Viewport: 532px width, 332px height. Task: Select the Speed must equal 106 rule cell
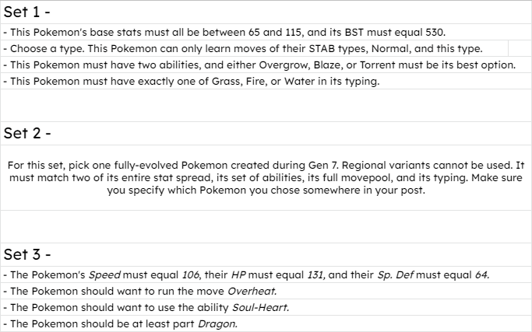[x=266, y=274]
